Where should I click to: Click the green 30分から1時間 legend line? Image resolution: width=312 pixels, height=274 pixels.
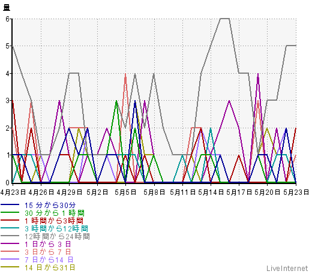pyautogui.click(x=10, y=212)
